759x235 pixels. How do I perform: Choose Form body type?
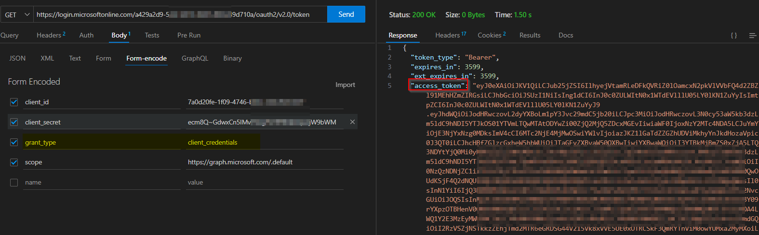tap(103, 58)
